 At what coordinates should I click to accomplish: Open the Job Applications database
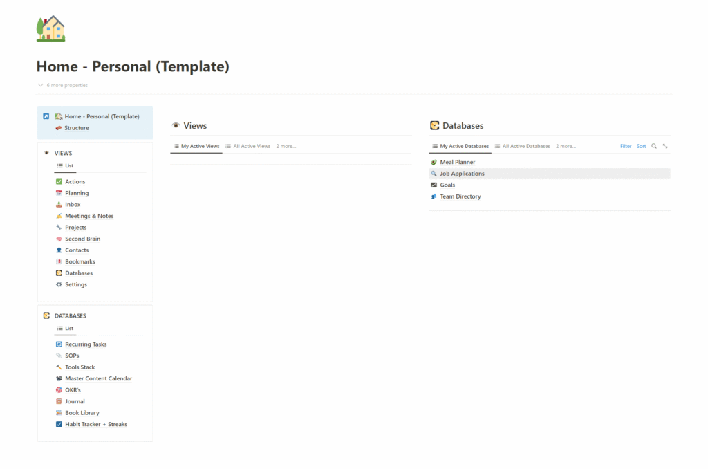point(462,174)
